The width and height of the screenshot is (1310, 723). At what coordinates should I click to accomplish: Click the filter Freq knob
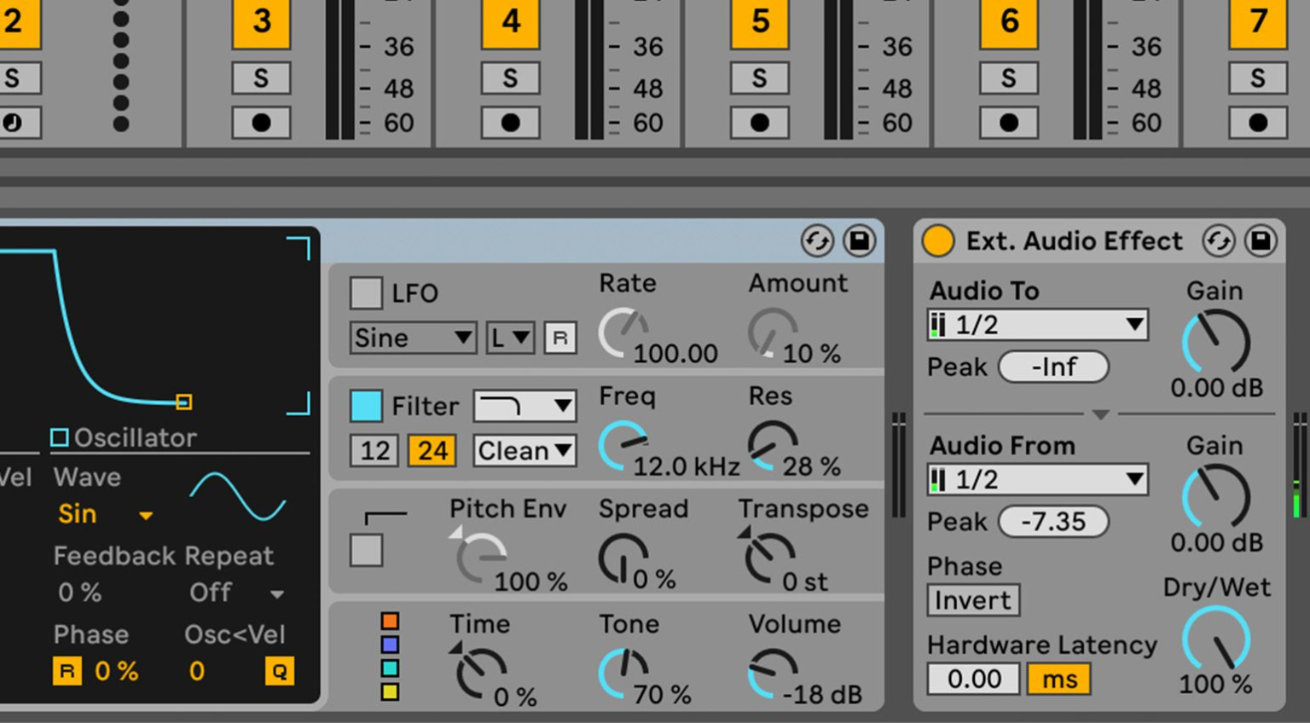pos(623,445)
